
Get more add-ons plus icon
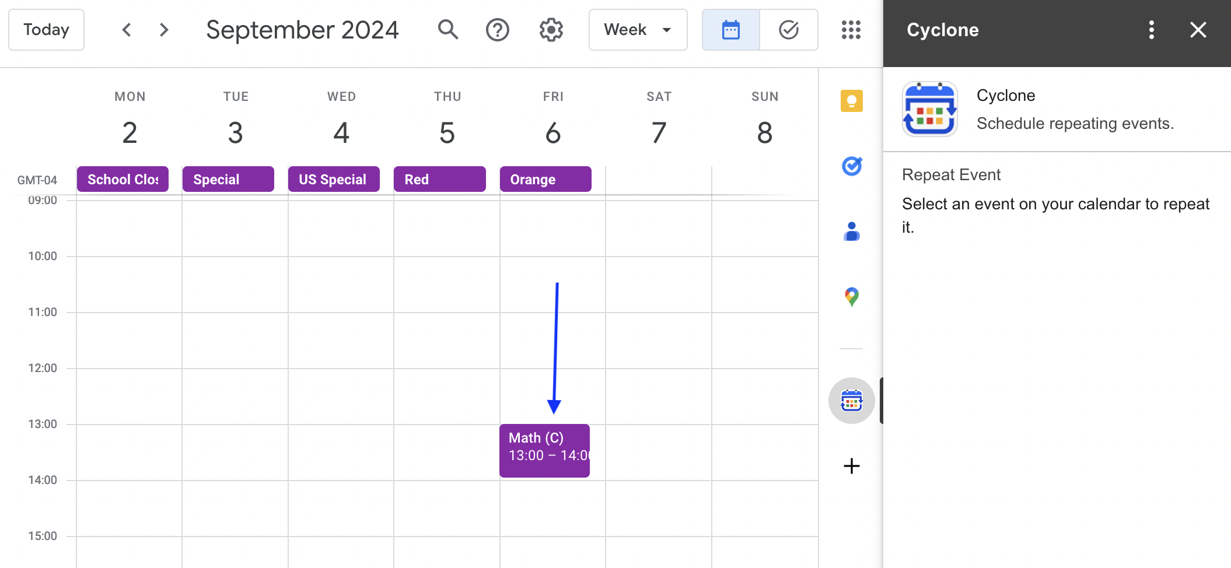(852, 466)
